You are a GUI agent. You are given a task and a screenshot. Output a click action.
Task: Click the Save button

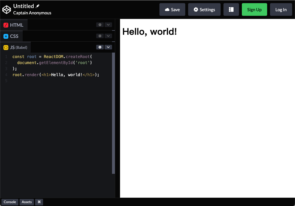click(x=172, y=9)
